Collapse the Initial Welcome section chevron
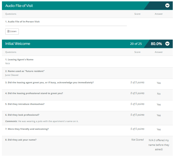175x158 pixels. (167, 44)
